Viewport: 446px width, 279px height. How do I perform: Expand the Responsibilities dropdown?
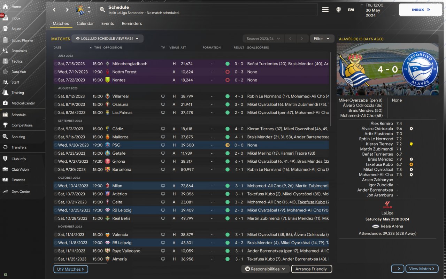coord(265,269)
